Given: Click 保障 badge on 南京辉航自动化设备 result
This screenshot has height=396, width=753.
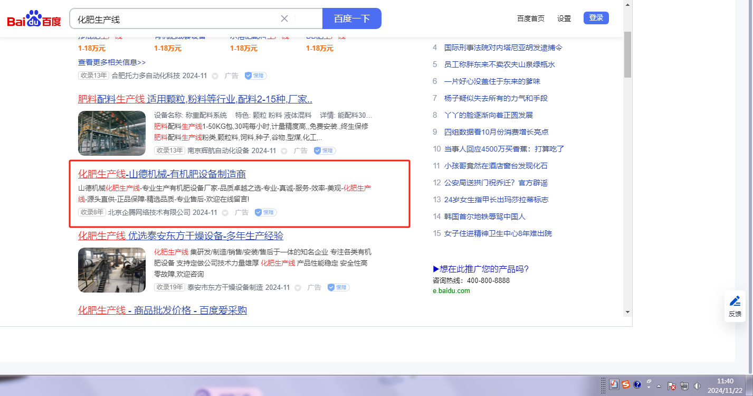Looking at the screenshot, I should (325, 150).
